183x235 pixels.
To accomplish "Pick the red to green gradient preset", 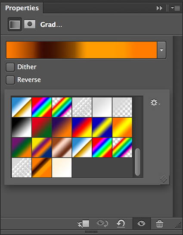I will pyautogui.click(x=42, y=127).
